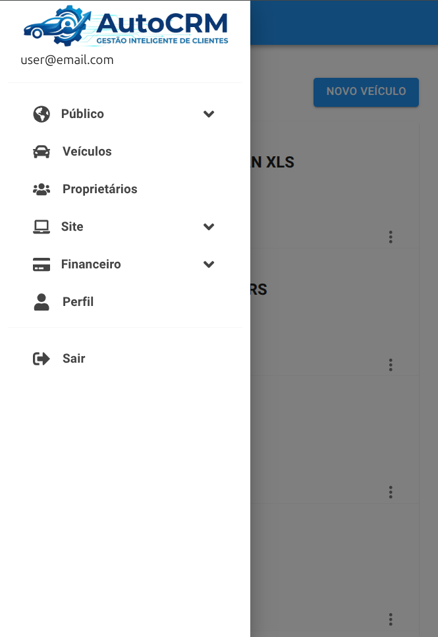The height and width of the screenshot is (637, 438).
Task: Click the user@email.com account label
Action: [x=67, y=60]
